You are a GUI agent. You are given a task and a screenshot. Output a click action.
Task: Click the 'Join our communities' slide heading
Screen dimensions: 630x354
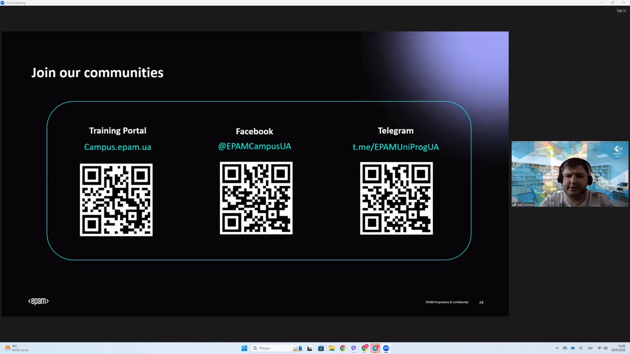coord(97,72)
